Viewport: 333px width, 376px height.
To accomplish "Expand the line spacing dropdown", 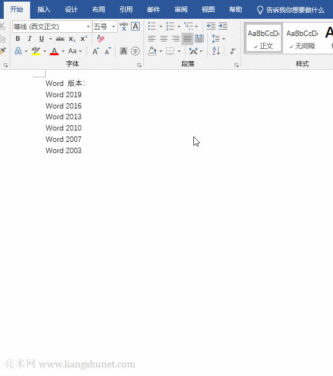I will click(224, 39).
